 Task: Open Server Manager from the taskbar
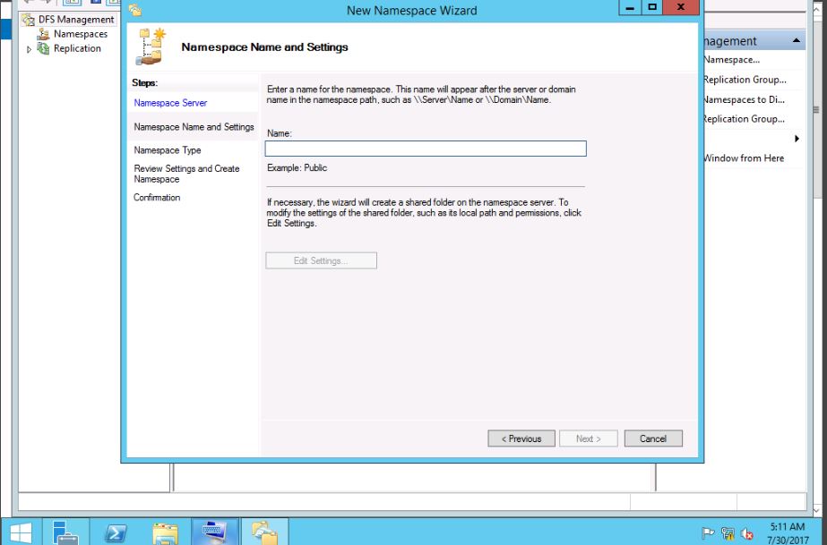pos(65,532)
